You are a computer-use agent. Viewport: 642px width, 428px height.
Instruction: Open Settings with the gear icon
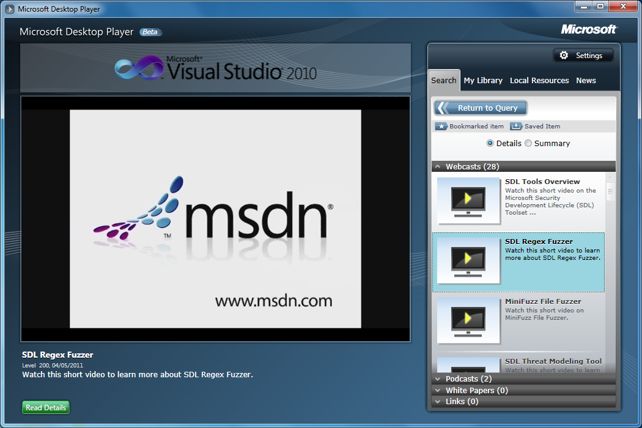(564, 55)
